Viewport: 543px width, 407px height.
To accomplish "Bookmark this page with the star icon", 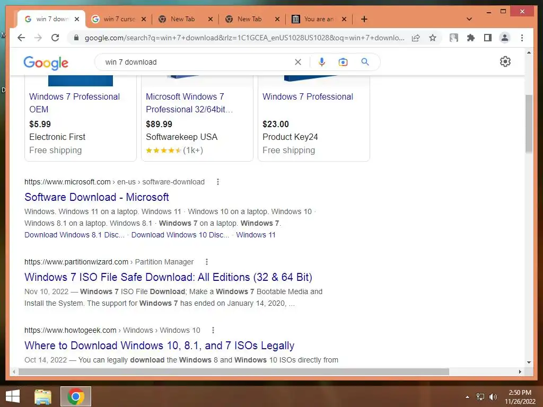I will tap(433, 38).
